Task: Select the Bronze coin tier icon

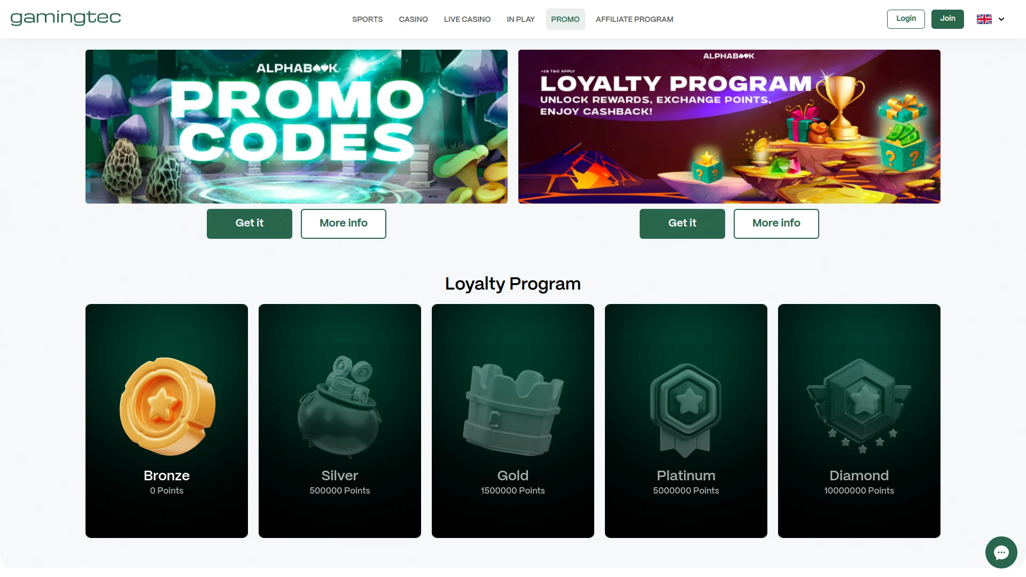Action: click(x=167, y=407)
